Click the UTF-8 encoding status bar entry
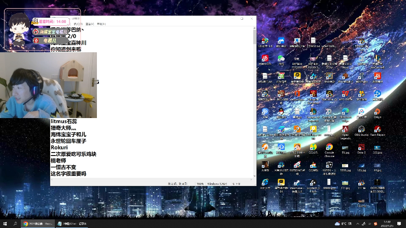 (236, 184)
